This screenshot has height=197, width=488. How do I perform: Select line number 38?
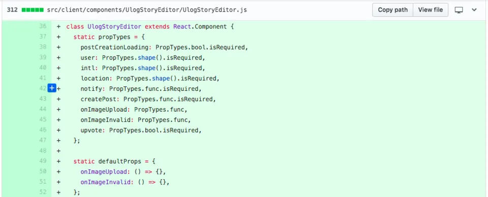point(43,47)
